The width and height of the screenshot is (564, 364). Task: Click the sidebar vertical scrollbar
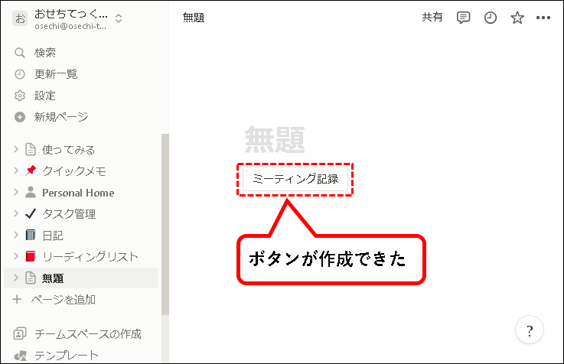165,224
